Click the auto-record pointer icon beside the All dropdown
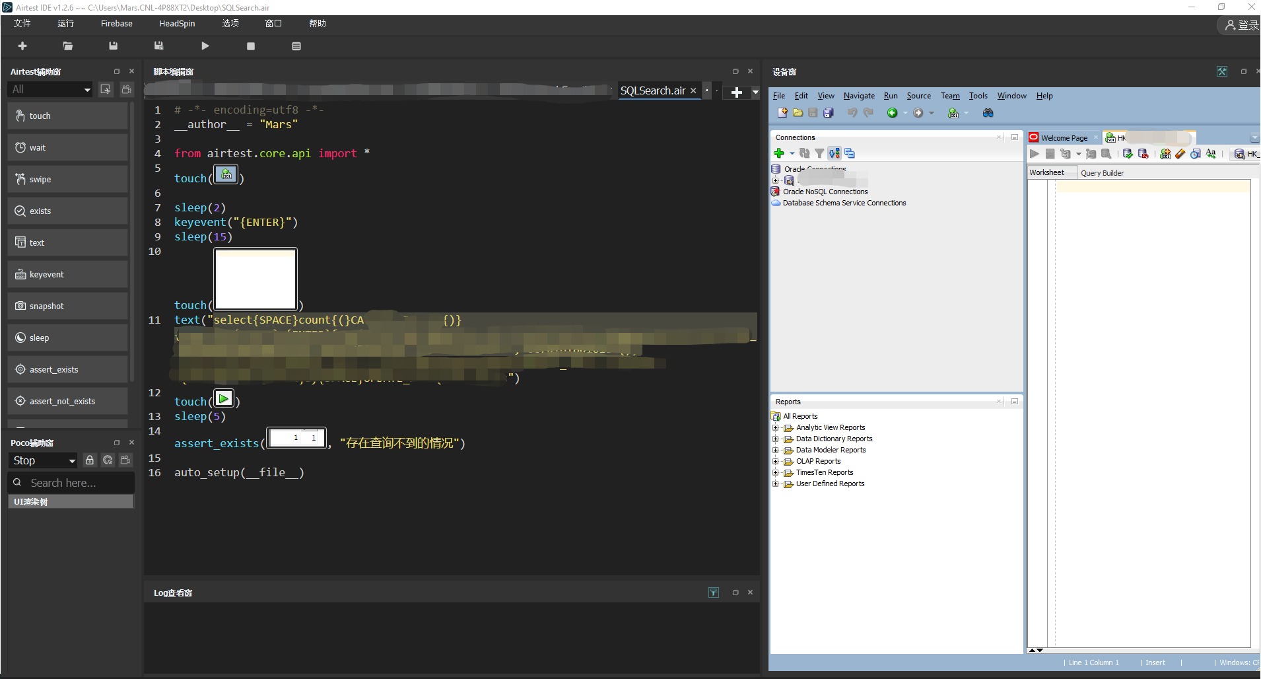 click(106, 89)
